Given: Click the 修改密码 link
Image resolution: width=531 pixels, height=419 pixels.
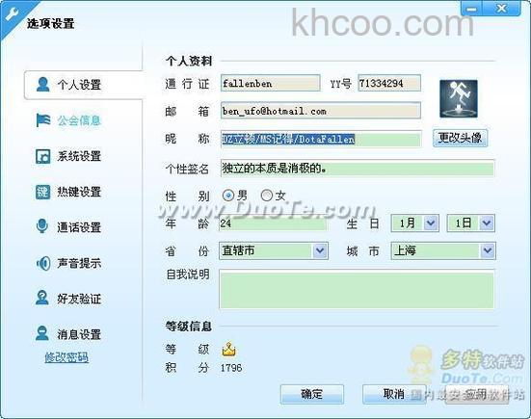Looking at the screenshot, I should pyautogui.click(x=66, y=357).
